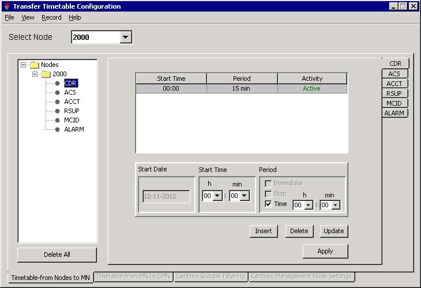Collapse the 2000 node branch
The image size is (421, 288).
pos(35,74)
